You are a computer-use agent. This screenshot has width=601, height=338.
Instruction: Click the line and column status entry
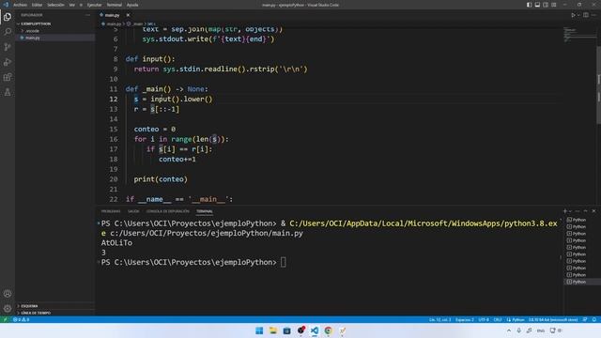point(439,319)
